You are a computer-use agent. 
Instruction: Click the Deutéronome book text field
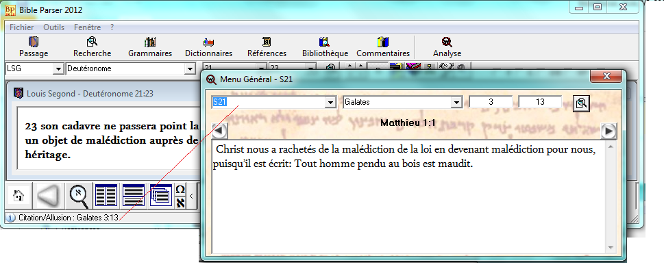click(125, 68)
